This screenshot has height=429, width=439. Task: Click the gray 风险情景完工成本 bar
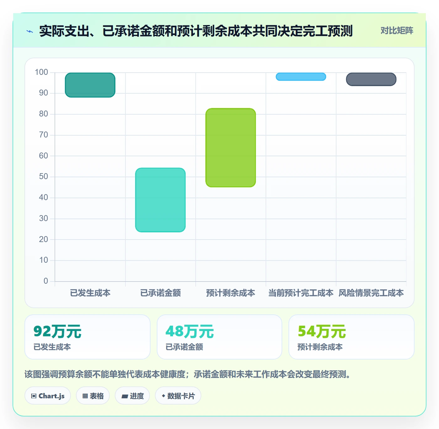pos(371,79)
